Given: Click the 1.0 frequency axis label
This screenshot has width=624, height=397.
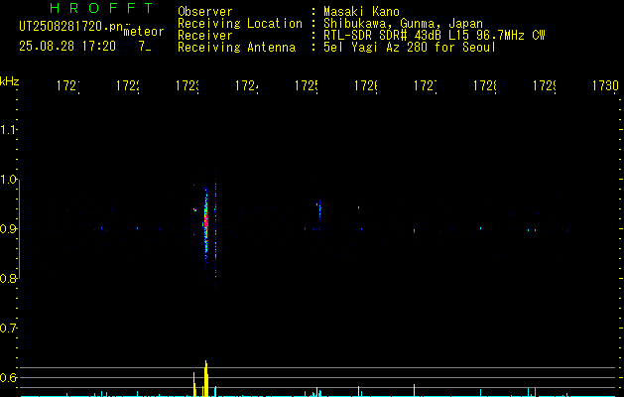Looking at the screenshot, I should [8, 180].
